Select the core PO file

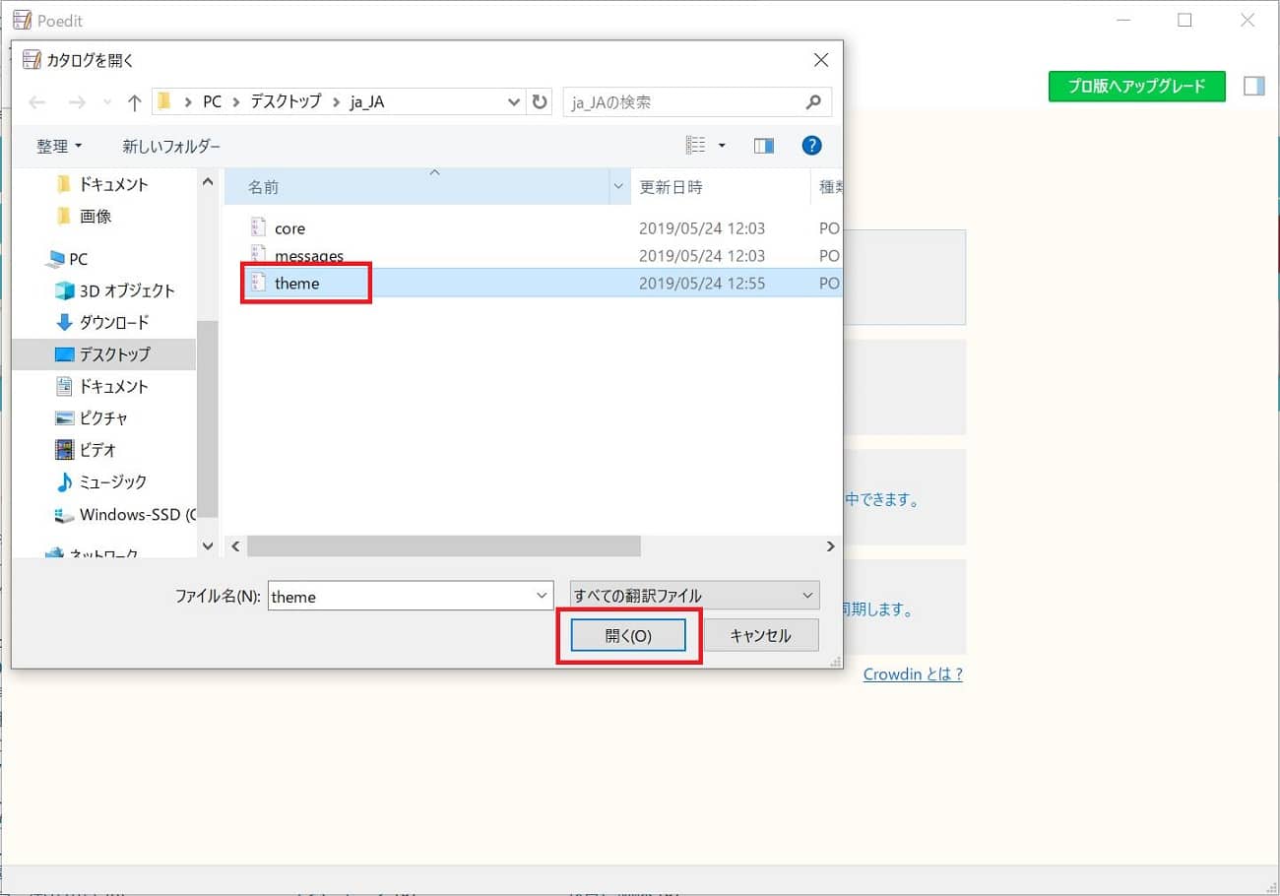(289, 228)
